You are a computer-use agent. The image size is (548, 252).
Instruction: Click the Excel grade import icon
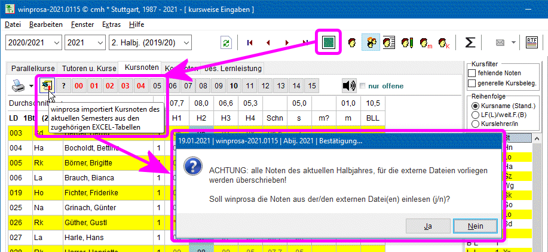point(47,86)
